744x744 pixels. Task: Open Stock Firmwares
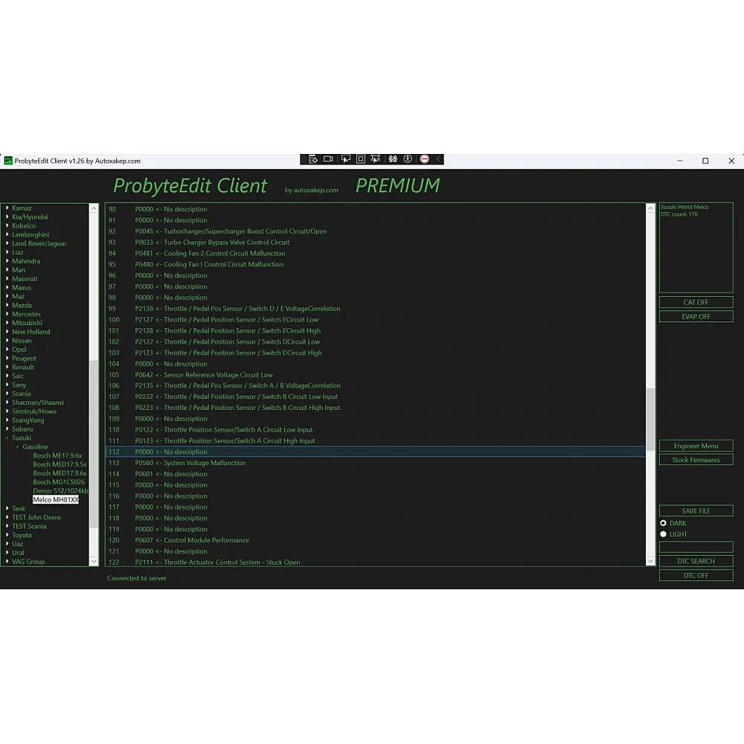tap(696, 460)
